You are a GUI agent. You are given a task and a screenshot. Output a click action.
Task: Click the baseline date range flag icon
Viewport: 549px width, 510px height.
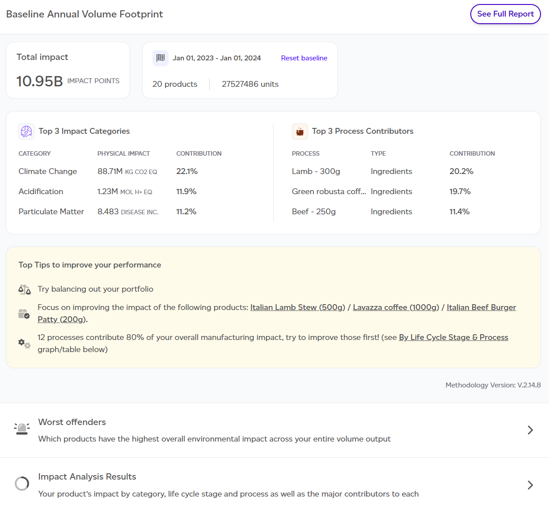tap(160, 58)
